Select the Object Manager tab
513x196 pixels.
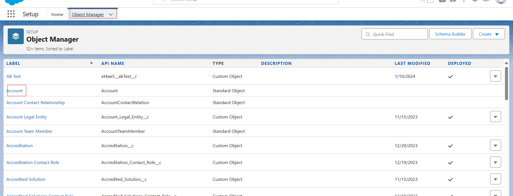coord(88,14)
